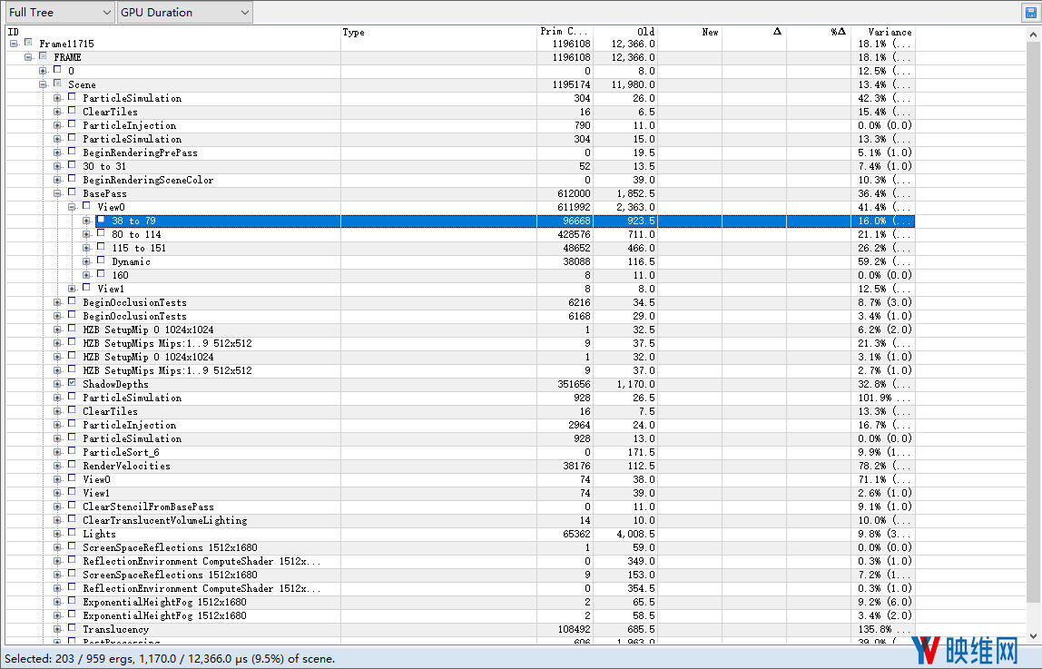Screen dimensions: 1042x669
Task: Expand the Dynamic node under View0
Action: click(86, 261)
